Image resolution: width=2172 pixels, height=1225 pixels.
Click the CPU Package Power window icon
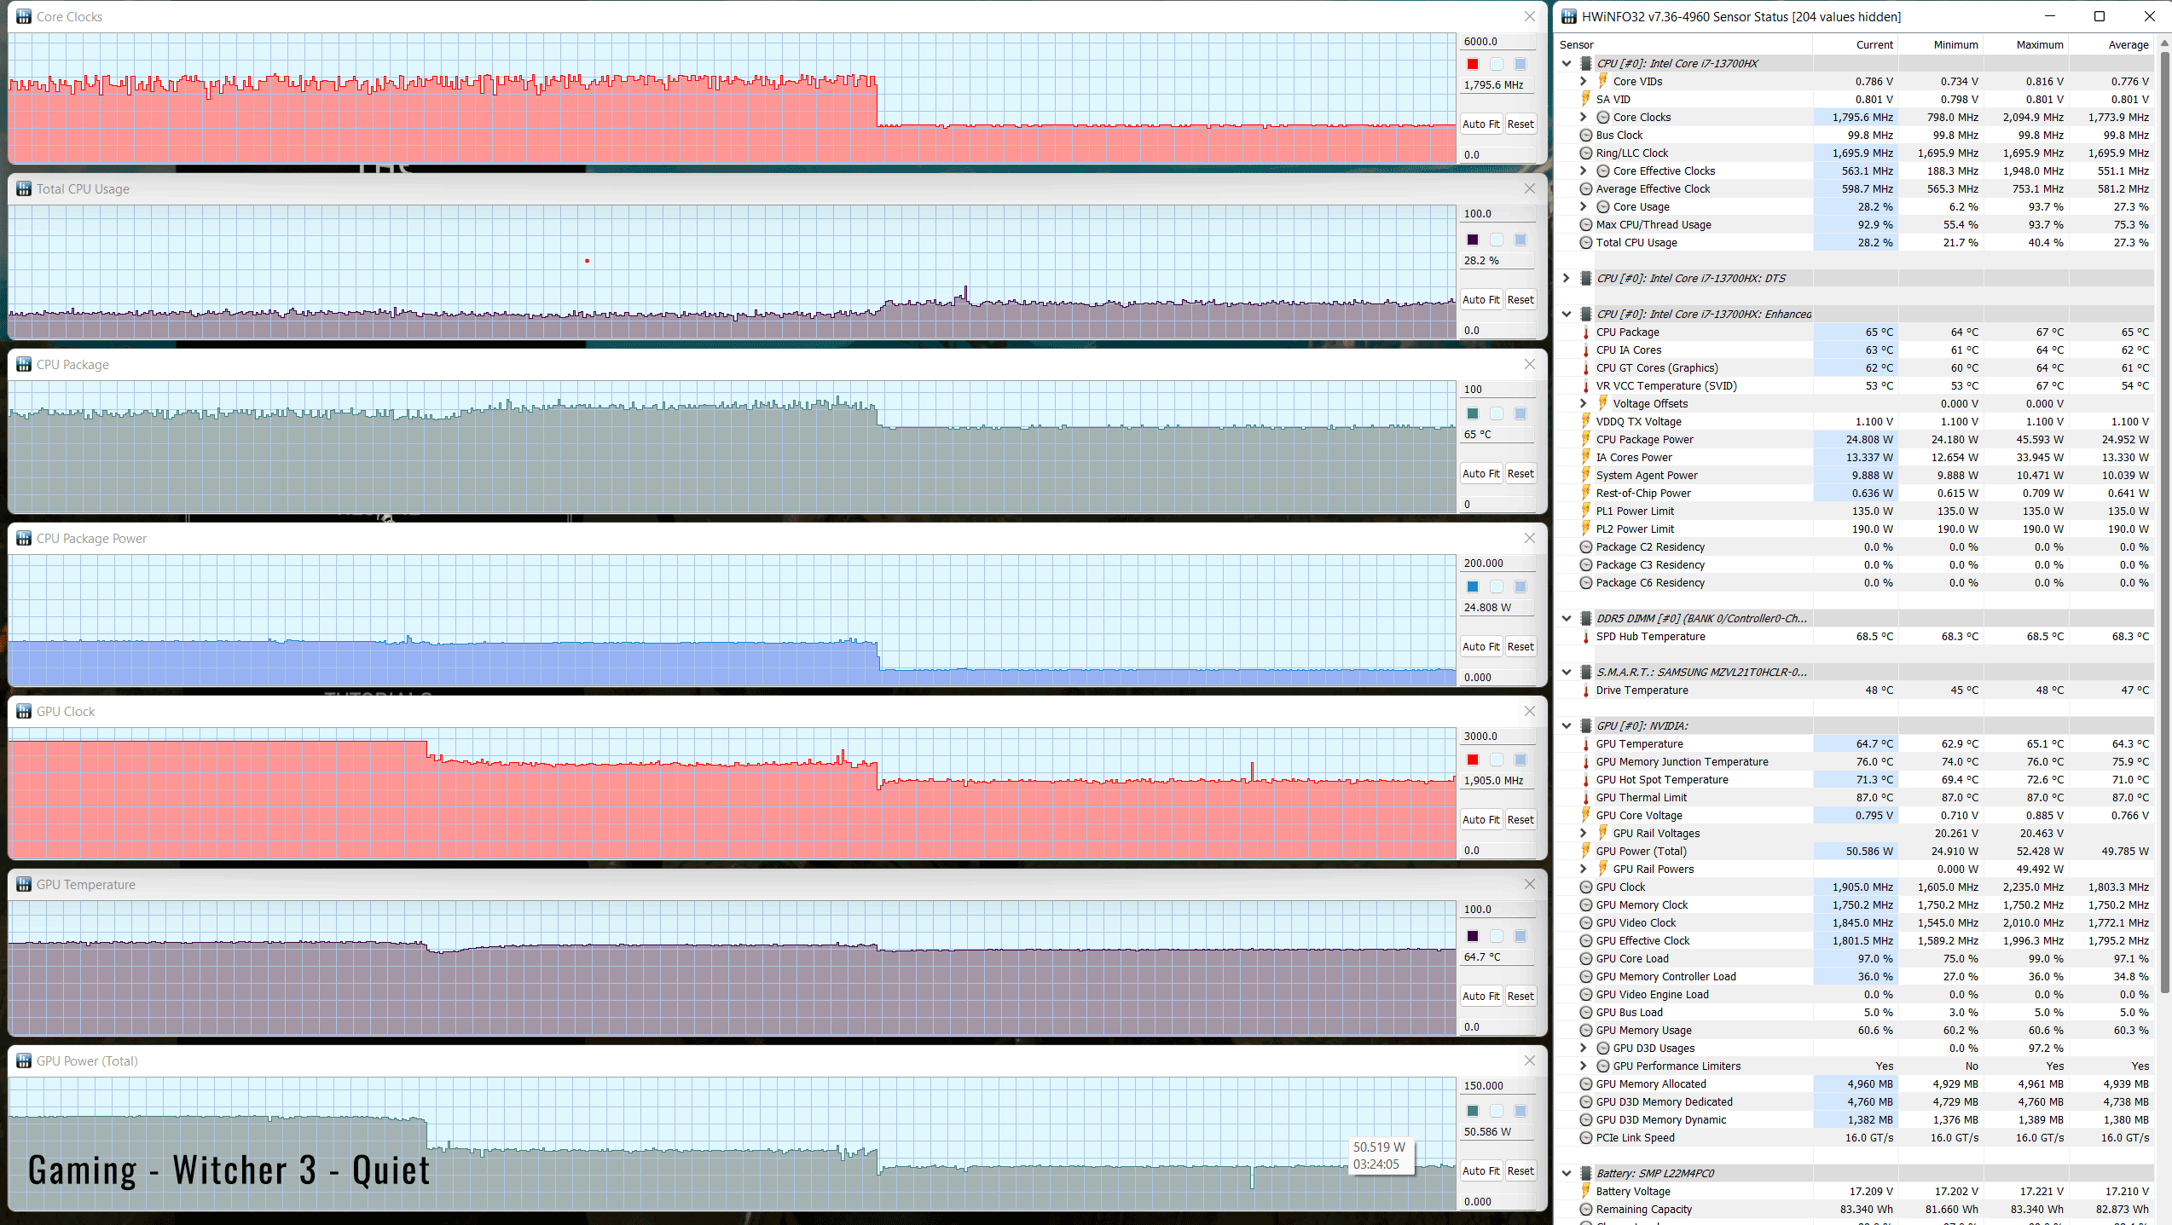point(23,538)
